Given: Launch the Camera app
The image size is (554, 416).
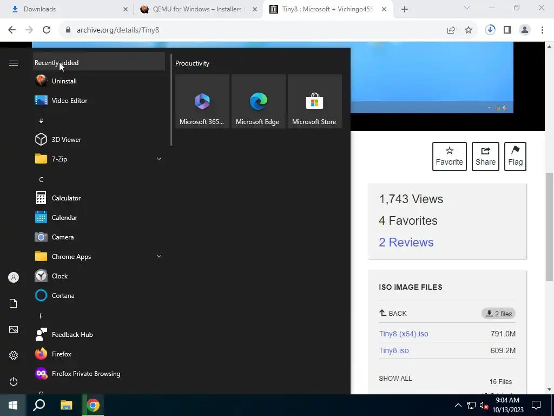Looking at the screenshot, I should [98, 237].
